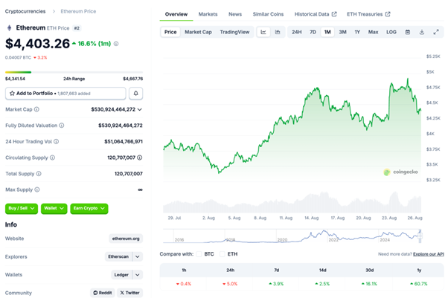Image resolution: width=448 pixels, height=298 pixels.
Task: Click the 24 Hour Trading Vol info icon
Action: point(57,141)
